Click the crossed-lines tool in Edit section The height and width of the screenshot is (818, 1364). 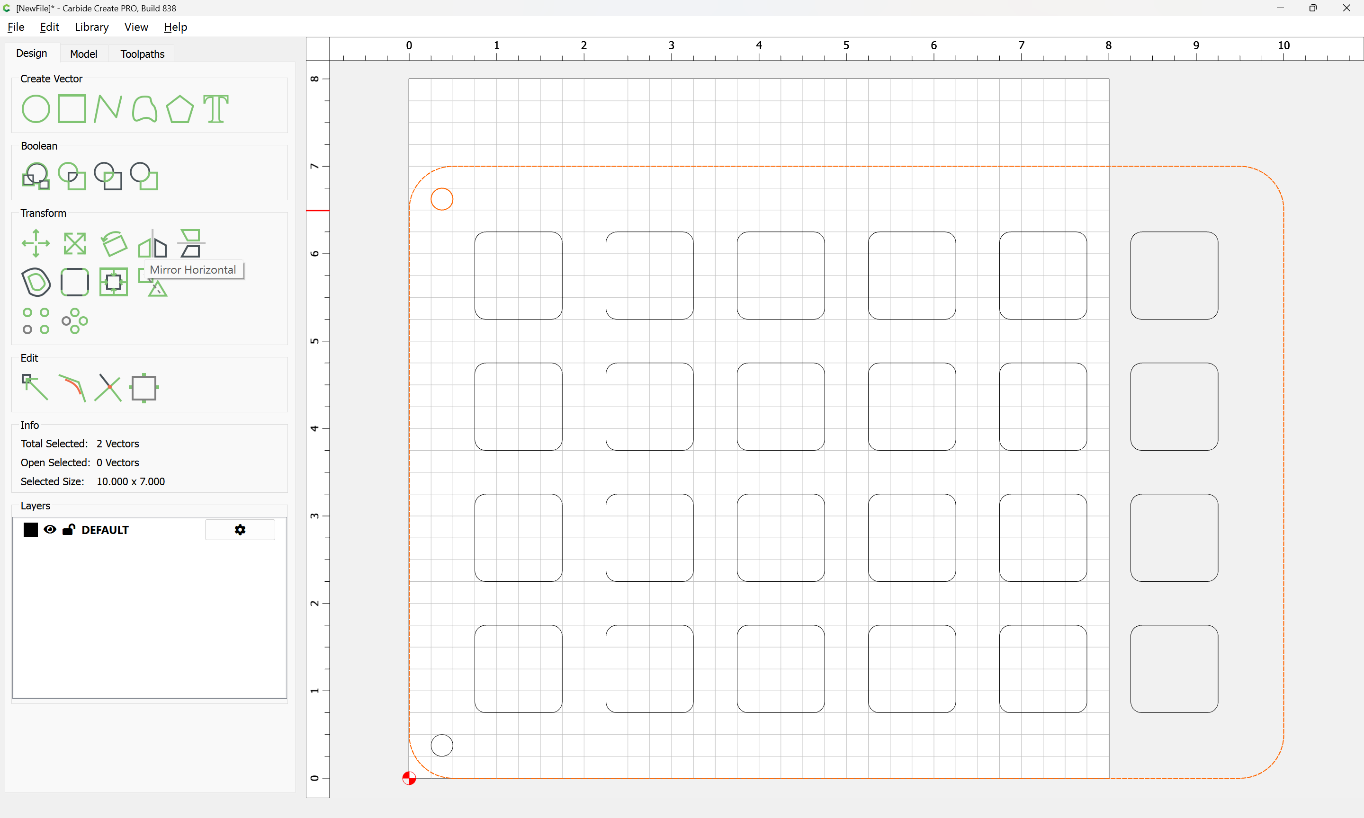click(x=108, y=388)
